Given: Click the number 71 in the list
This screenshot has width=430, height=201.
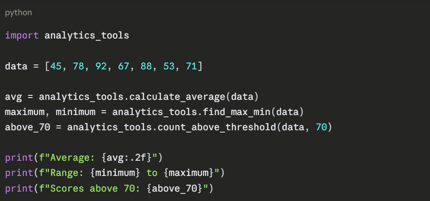Looking at the screenshot, I should click(x=191, y=66).
